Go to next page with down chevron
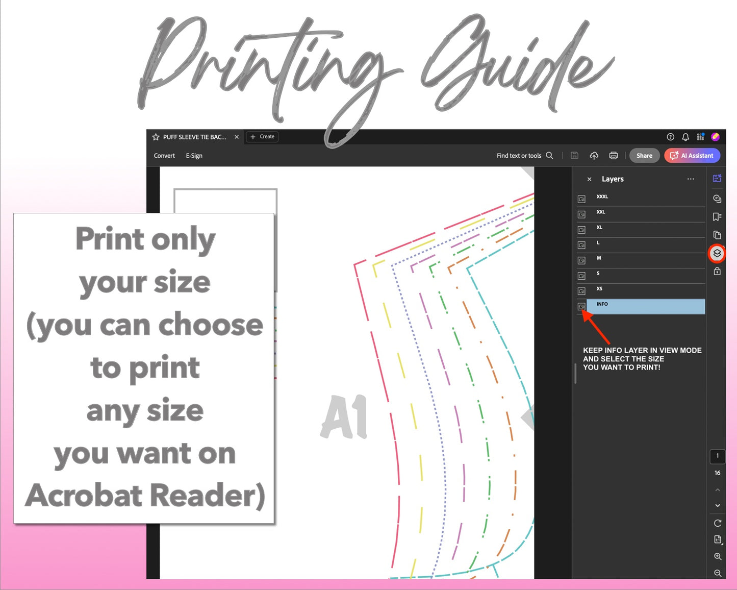 [x=718, y=506]
